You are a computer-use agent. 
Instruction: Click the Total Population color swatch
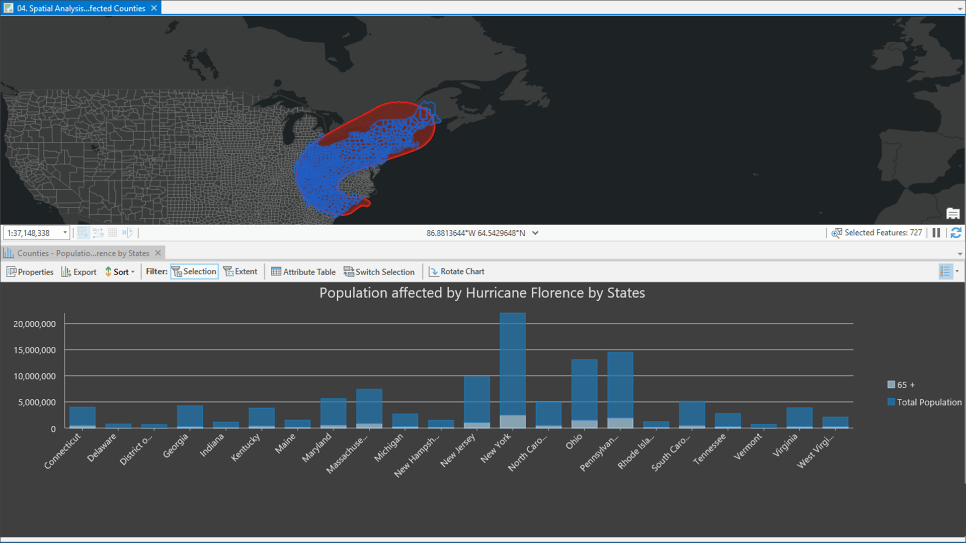tap(891, 402)
